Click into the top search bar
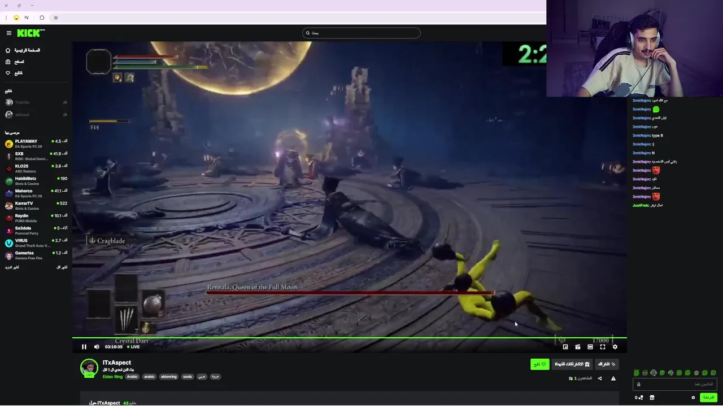This screenshot has height=406, width=723. (x=361, y=33)
